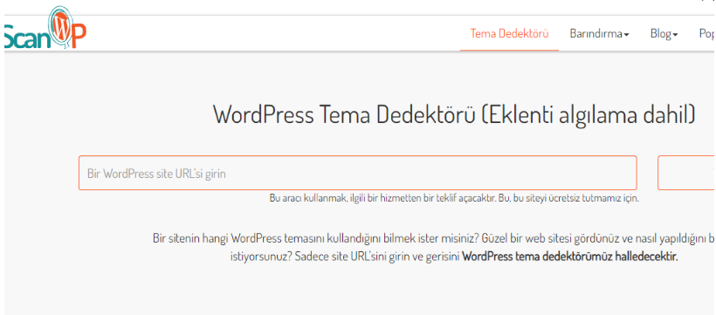Click the 'Bir sitenin hangi WordPress temasını' paragraph
This screenshot has height=315, width=716.
point(434,247)
